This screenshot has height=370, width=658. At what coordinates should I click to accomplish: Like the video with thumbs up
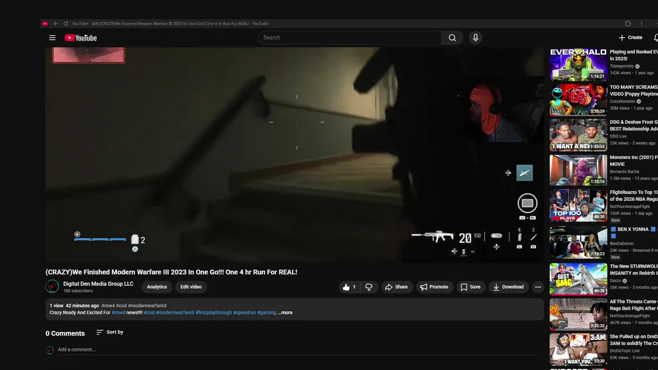(x=350, y=287)
